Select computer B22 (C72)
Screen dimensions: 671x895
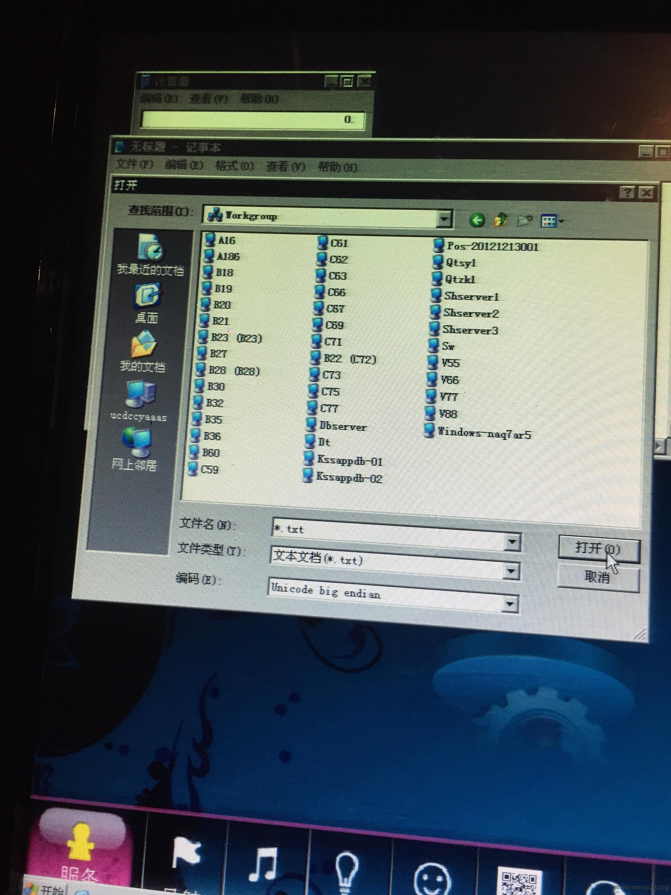[x=344, y=358]
